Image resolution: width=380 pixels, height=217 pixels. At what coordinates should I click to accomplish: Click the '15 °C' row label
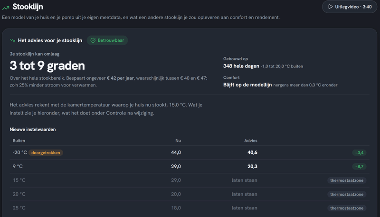19,180
